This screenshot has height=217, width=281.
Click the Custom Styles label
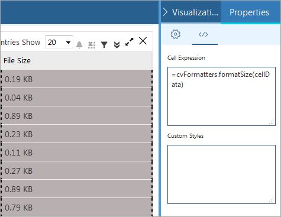point(185,136)
